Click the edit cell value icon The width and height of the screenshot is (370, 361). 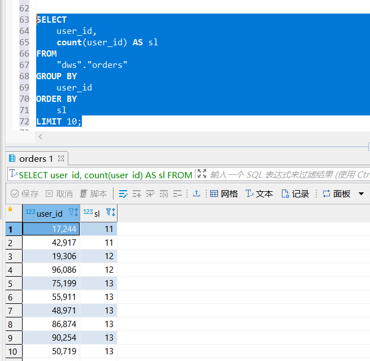point(123,194)
